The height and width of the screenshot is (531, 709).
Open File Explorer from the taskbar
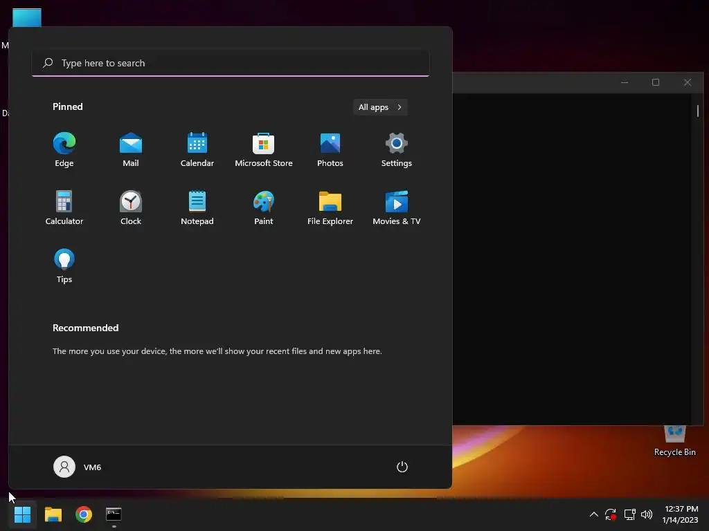pyautogui.click(x=53, y=514)
